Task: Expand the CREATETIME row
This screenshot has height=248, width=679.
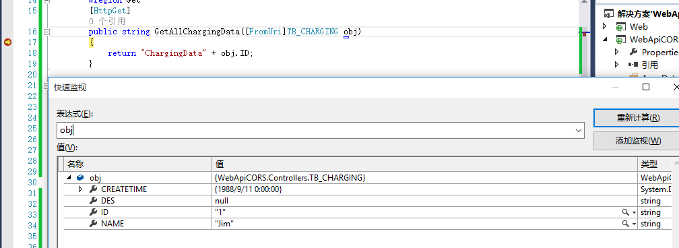Action: (x=81, y=189)
